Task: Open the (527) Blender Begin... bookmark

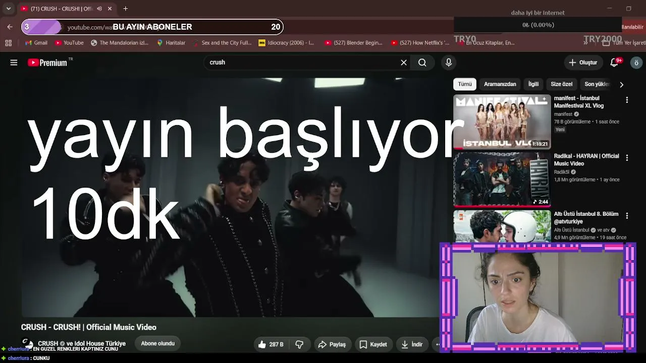Action: 354,43
